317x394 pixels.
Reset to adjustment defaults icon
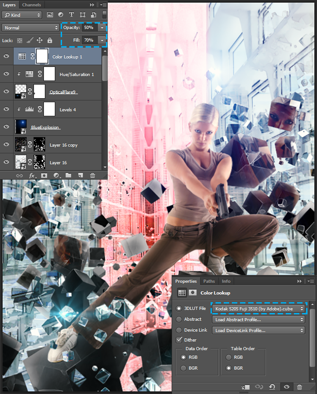(272, 387)
